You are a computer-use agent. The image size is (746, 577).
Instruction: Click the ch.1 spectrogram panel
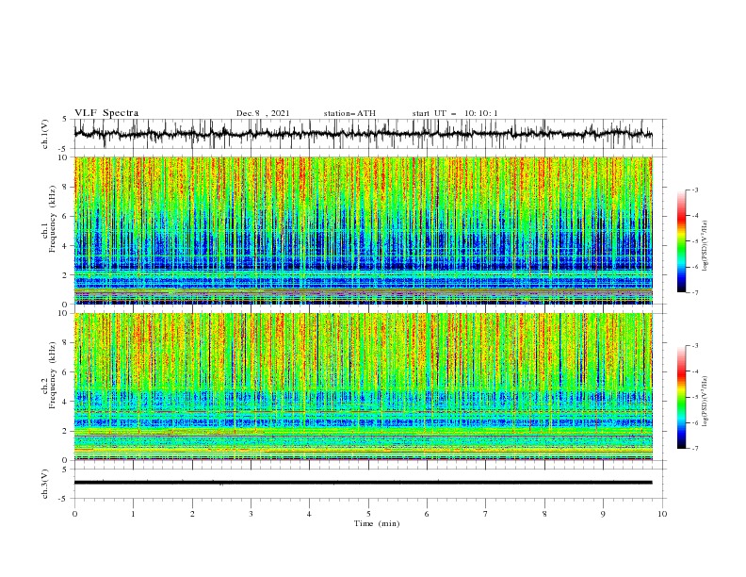click(x=363, y=230)
